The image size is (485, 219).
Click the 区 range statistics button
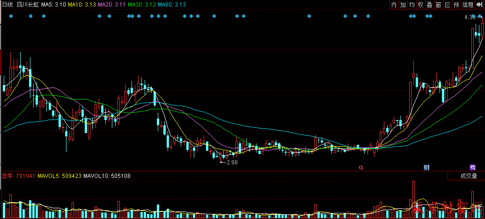point(448,5)
